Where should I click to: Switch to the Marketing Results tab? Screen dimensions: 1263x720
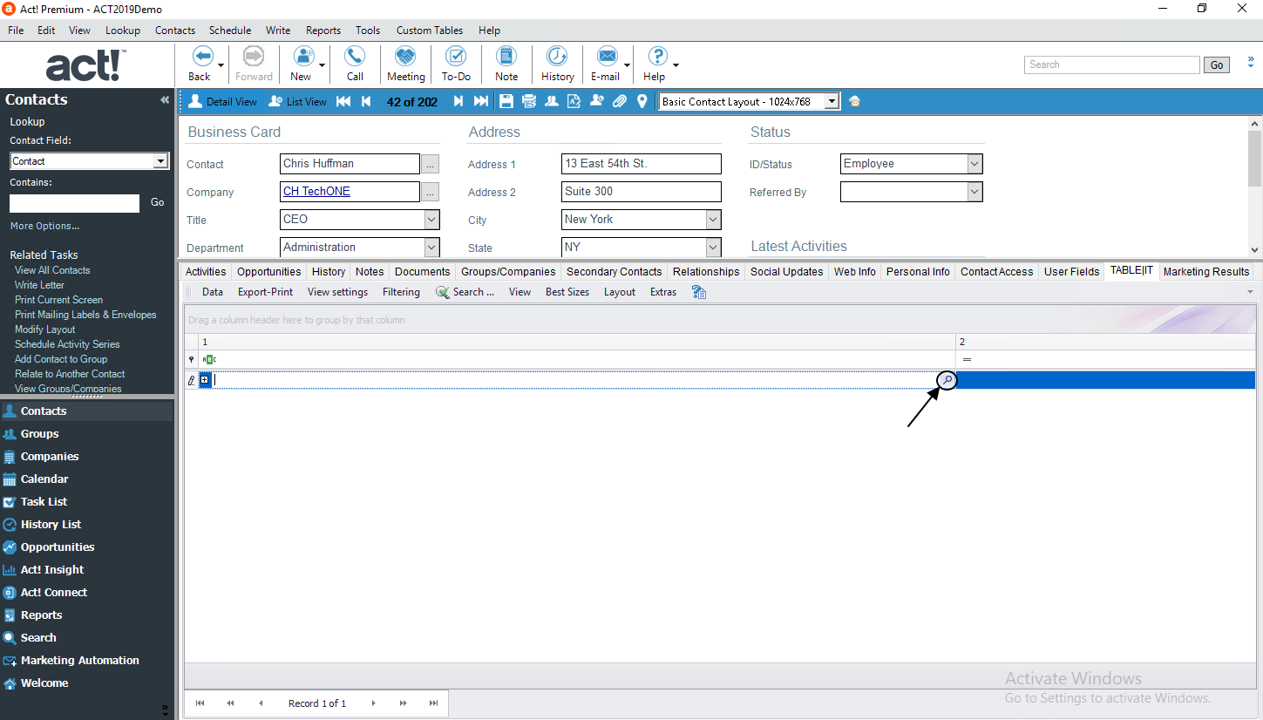(1206, 272)
